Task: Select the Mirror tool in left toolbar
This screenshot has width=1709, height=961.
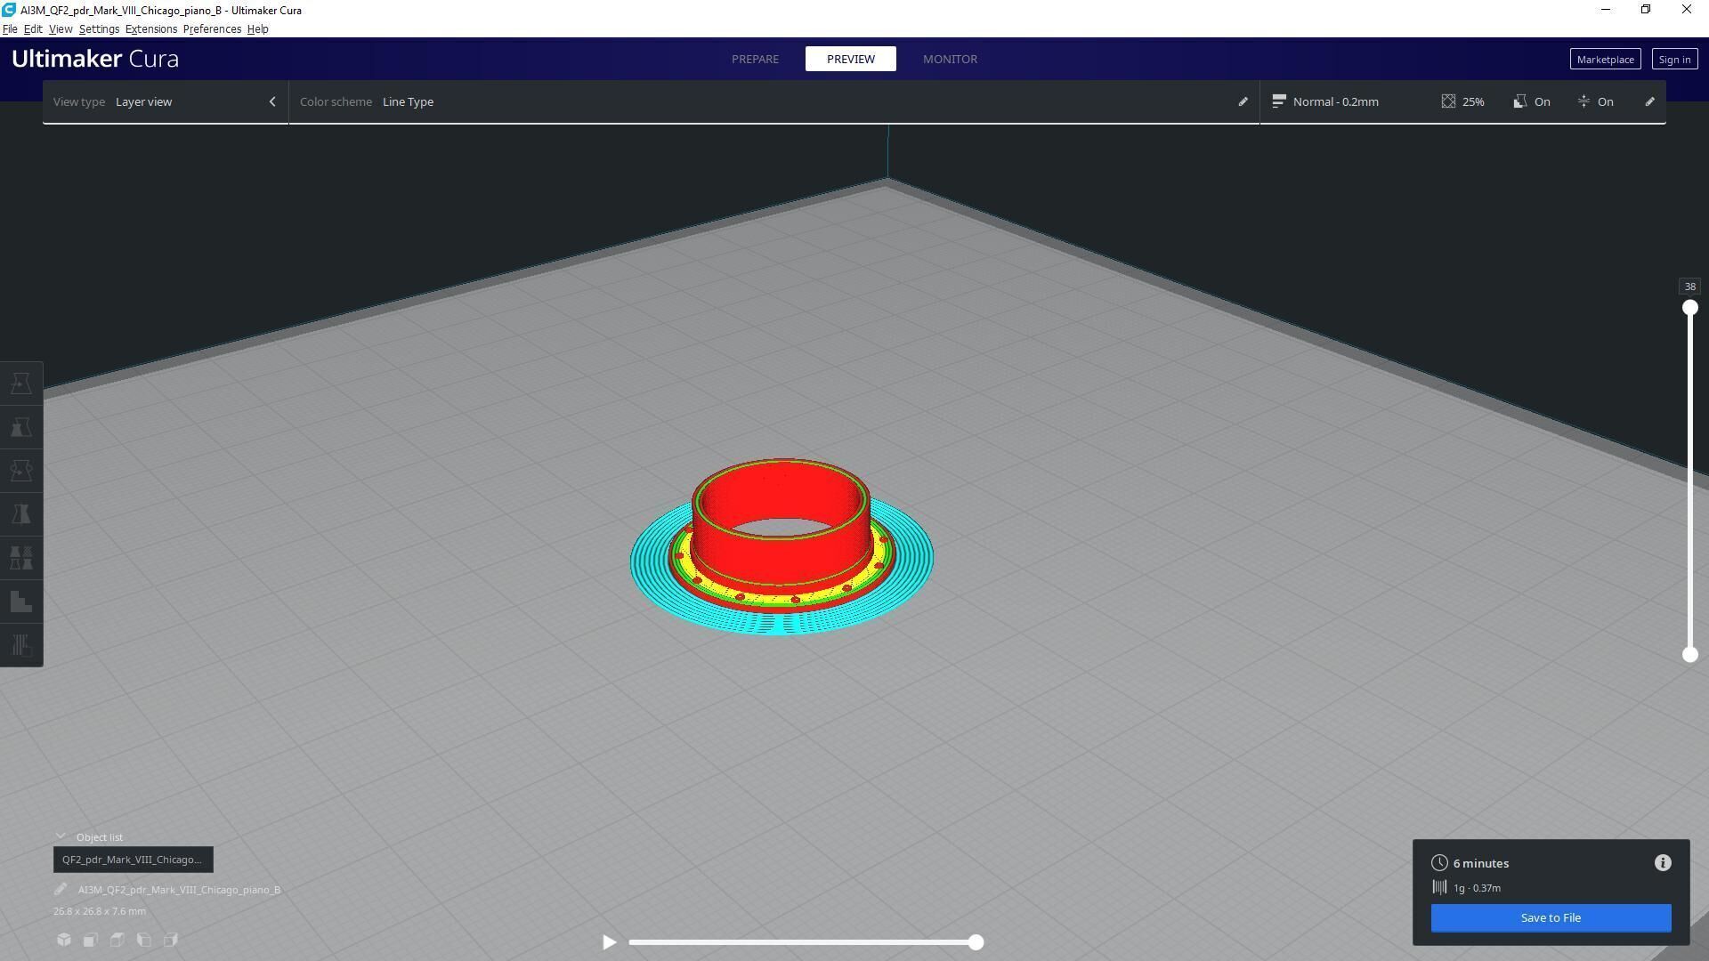Action: pyautogui.click(x=21, y=515)
